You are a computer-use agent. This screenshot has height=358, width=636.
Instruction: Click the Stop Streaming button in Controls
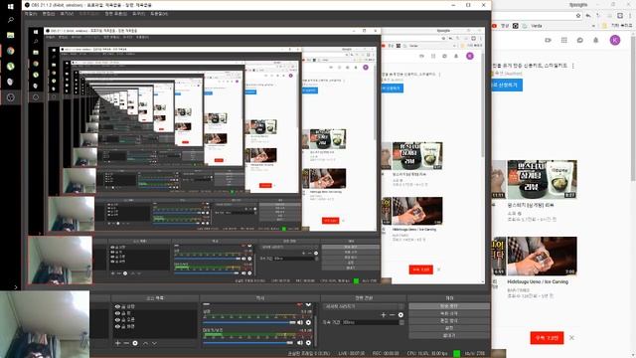(x=449, y=306)
